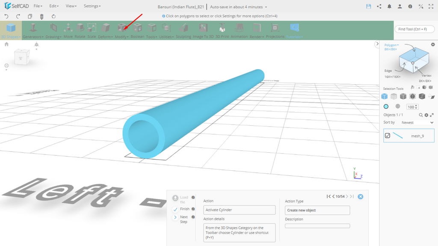Open the File menu
The height and width of the screenshot is (246, 438).
[x=38, y=6]
